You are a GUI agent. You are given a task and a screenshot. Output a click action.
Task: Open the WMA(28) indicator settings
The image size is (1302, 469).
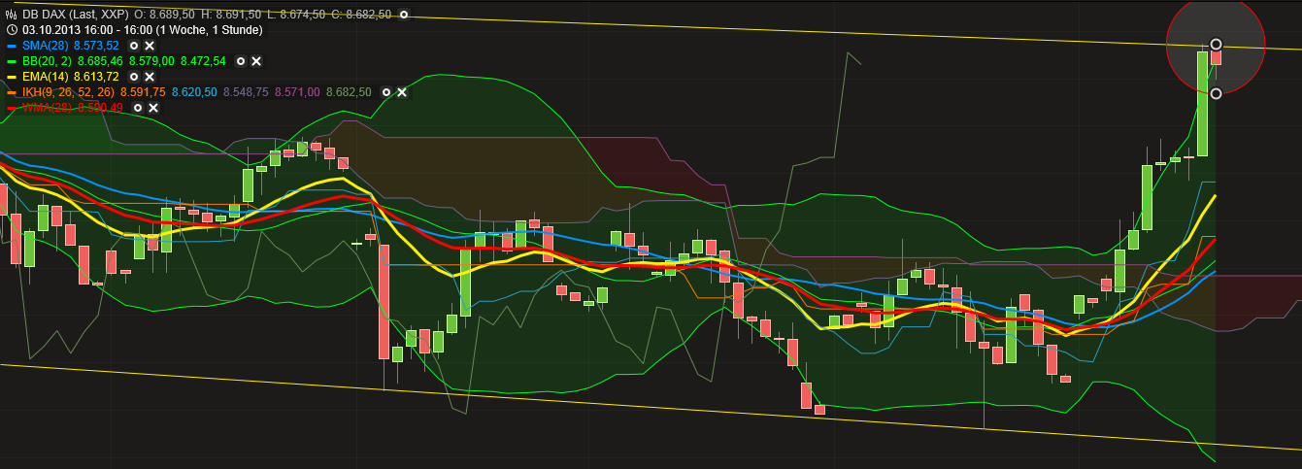(138, 108)
